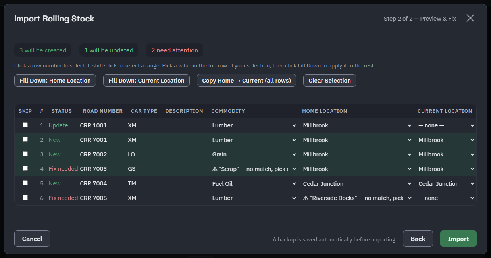Select row number 1
The height and width of the screenshot is (258, 491).
(42, 125)
